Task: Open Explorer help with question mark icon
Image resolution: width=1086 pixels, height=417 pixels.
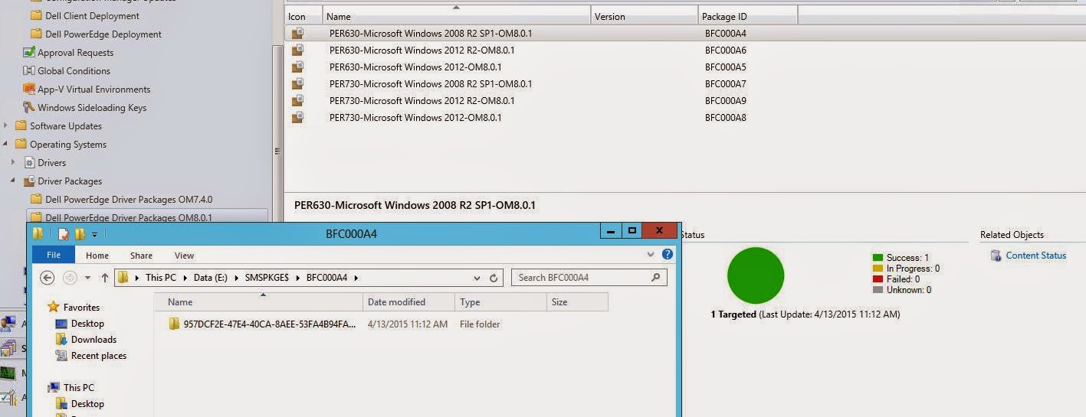Action: 668,254
